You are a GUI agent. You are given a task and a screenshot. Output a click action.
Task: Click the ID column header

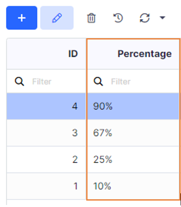point(46,54)
